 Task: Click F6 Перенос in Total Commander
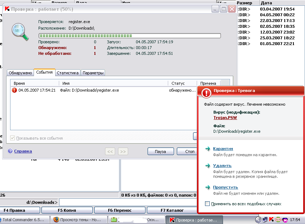point(119,210)
